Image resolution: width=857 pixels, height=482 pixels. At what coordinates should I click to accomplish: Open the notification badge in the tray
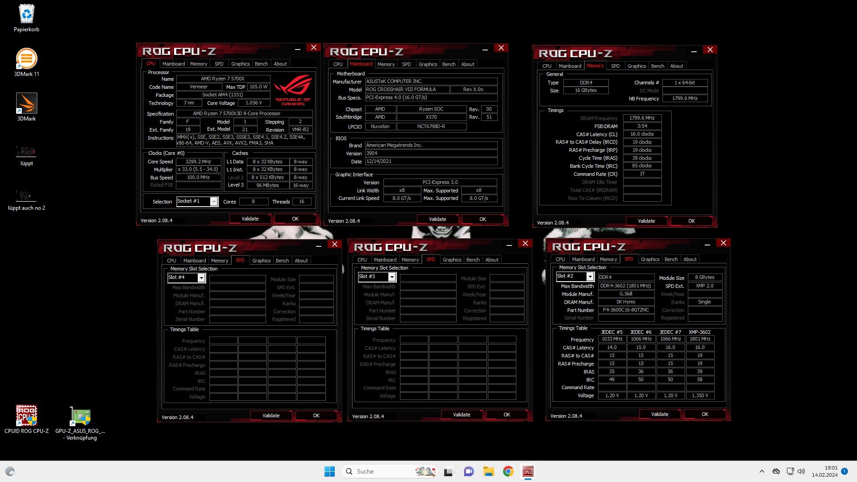click(x=844, y=471)
